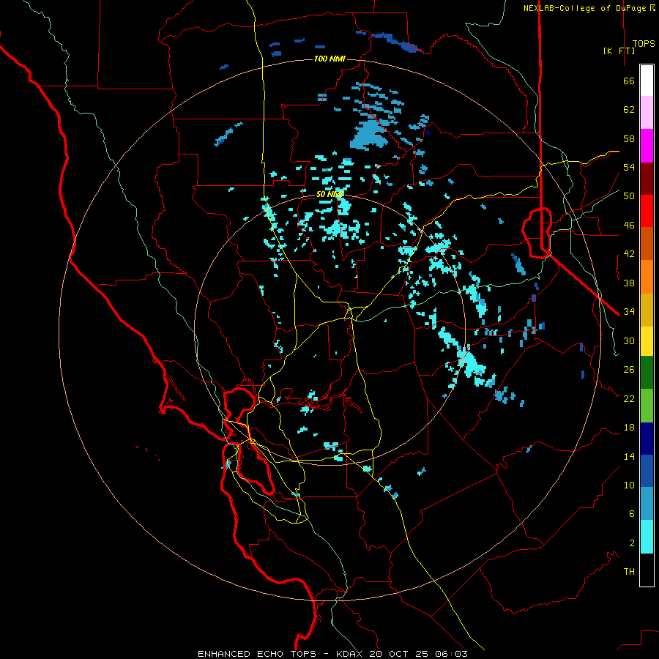Click the legend value '54'
This screenshot has width=659, height=659.
(629, 167)
